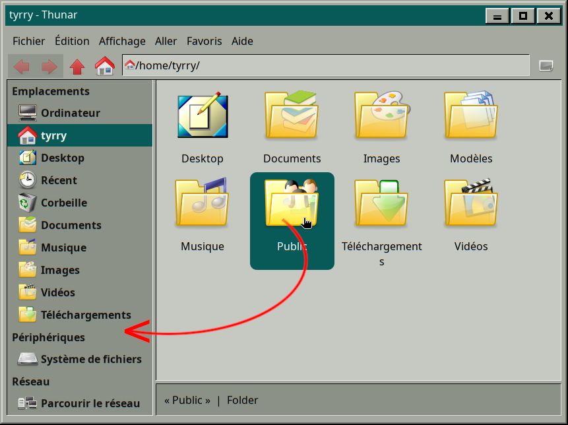Maximize the Thunar window
The height and width of the screenshot is (425, 568).
click(x=522, y=16)
